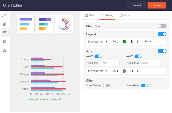Click the Orange category label
172x113 pixels.
(x=24, y=74)
